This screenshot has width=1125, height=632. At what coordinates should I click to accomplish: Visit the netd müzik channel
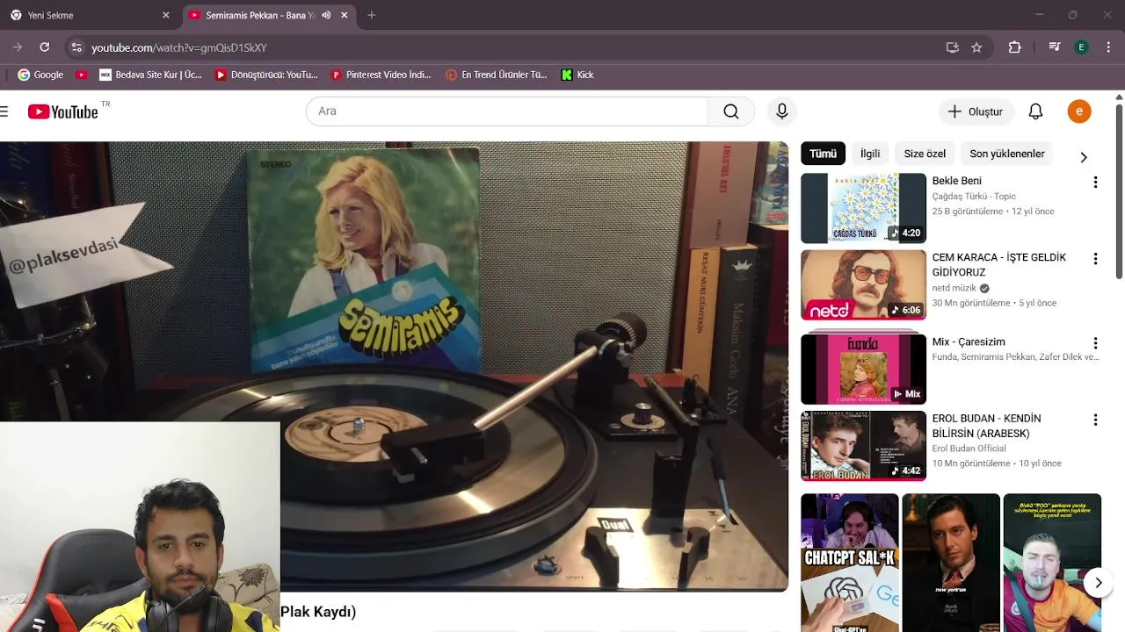[x=954, y=288]
